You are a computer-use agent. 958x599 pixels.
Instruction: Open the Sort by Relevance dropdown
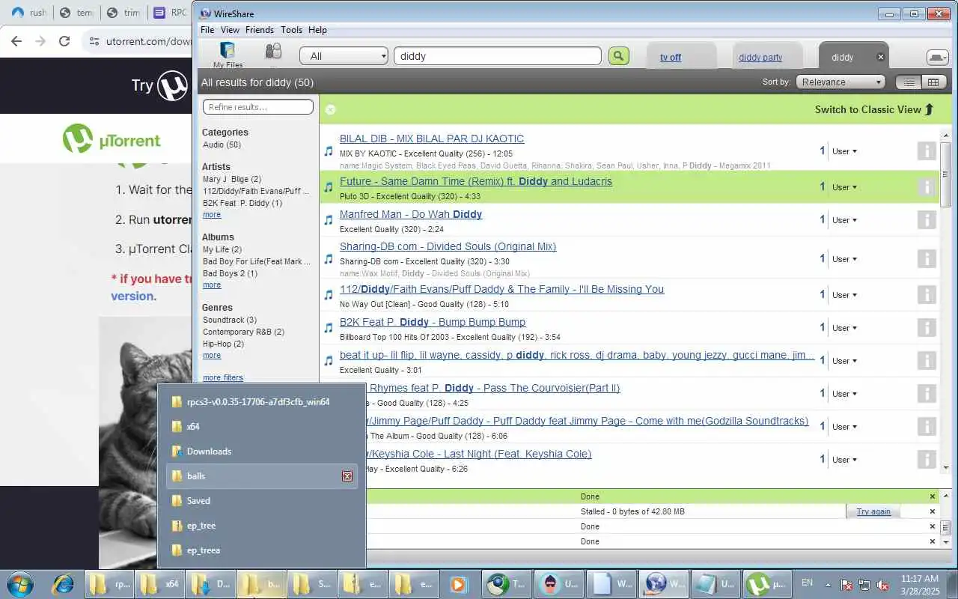[x=840, y=82]
